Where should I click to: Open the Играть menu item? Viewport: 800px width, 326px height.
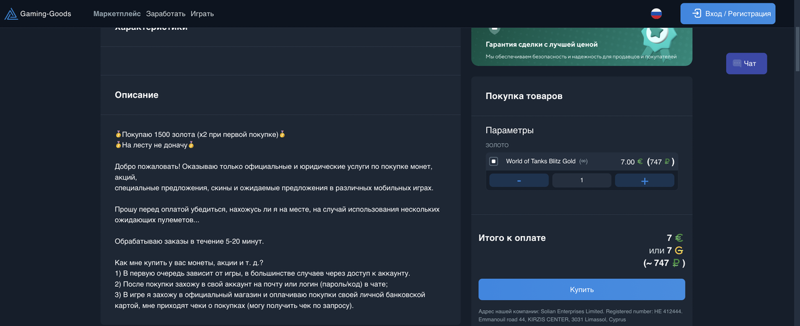[202, 13]
